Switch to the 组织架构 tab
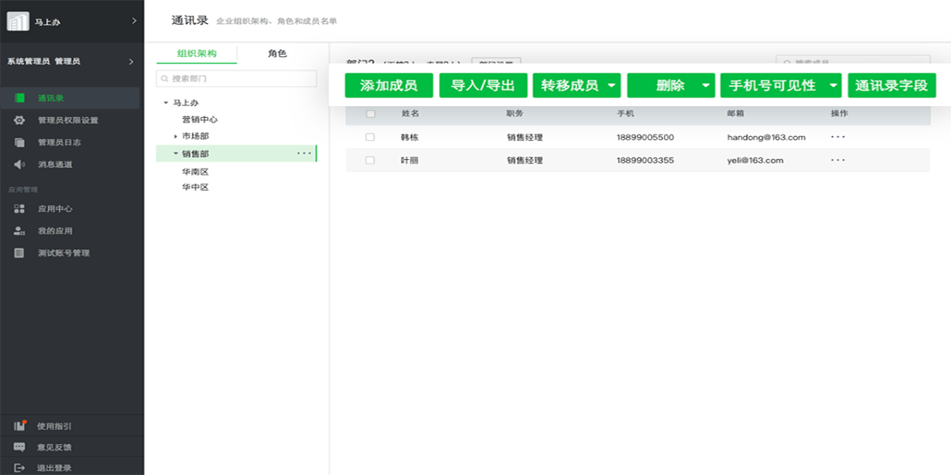The height and width of the screenshot is (475, 951). click(197, 54)
